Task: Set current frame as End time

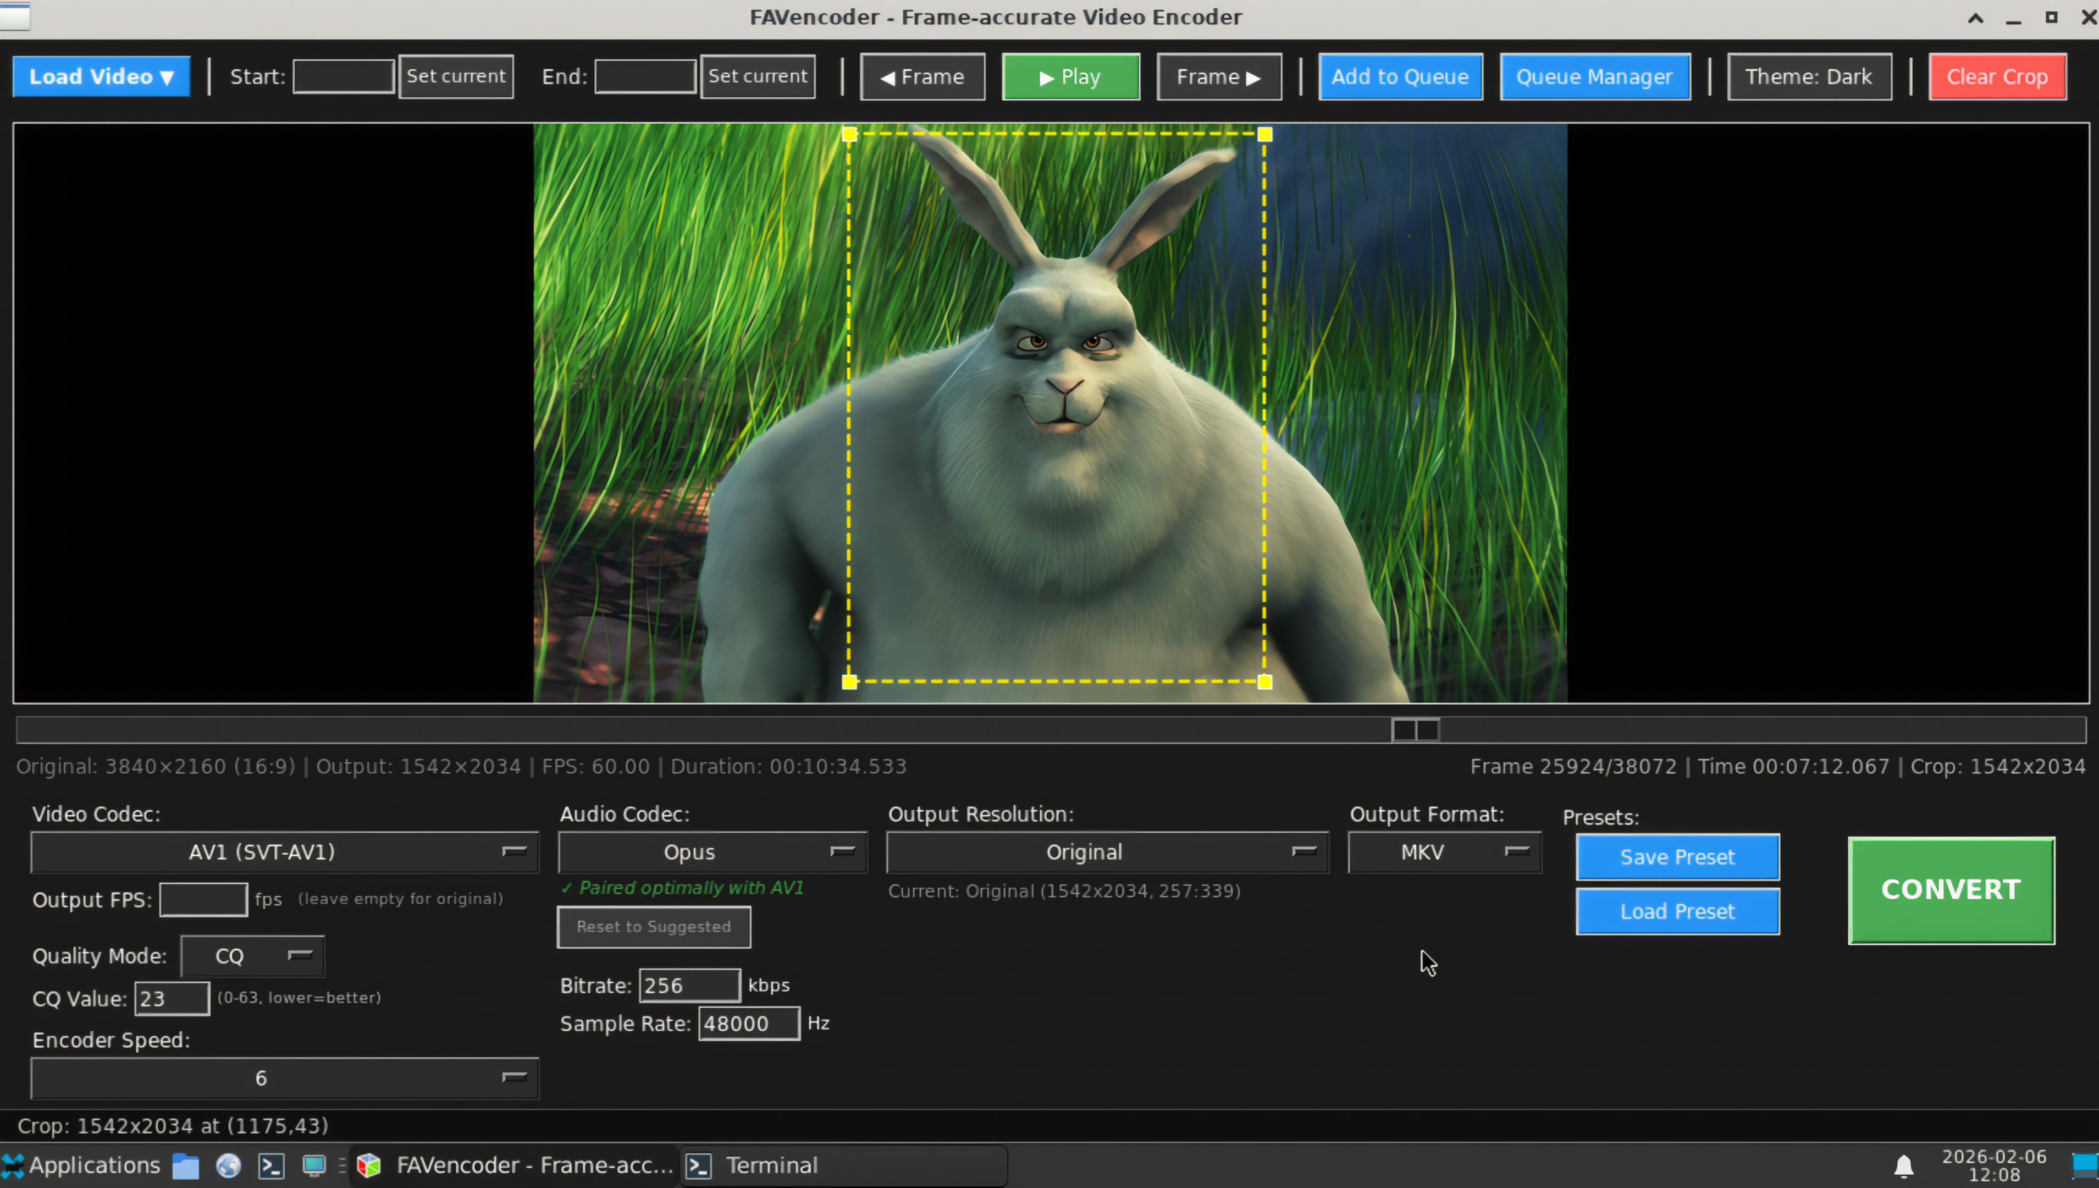Action: 758,76
